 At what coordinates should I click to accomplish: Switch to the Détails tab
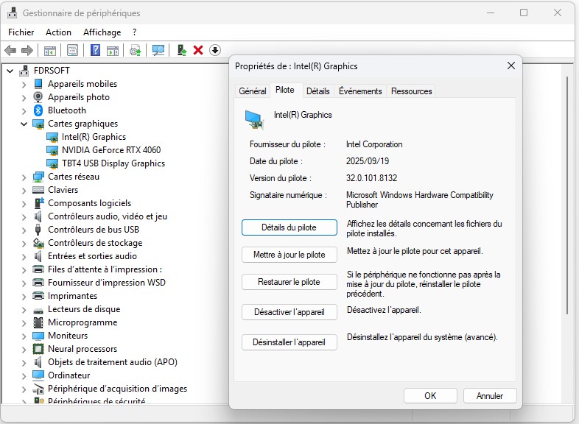pyautogui.click(x=317, y=91)
